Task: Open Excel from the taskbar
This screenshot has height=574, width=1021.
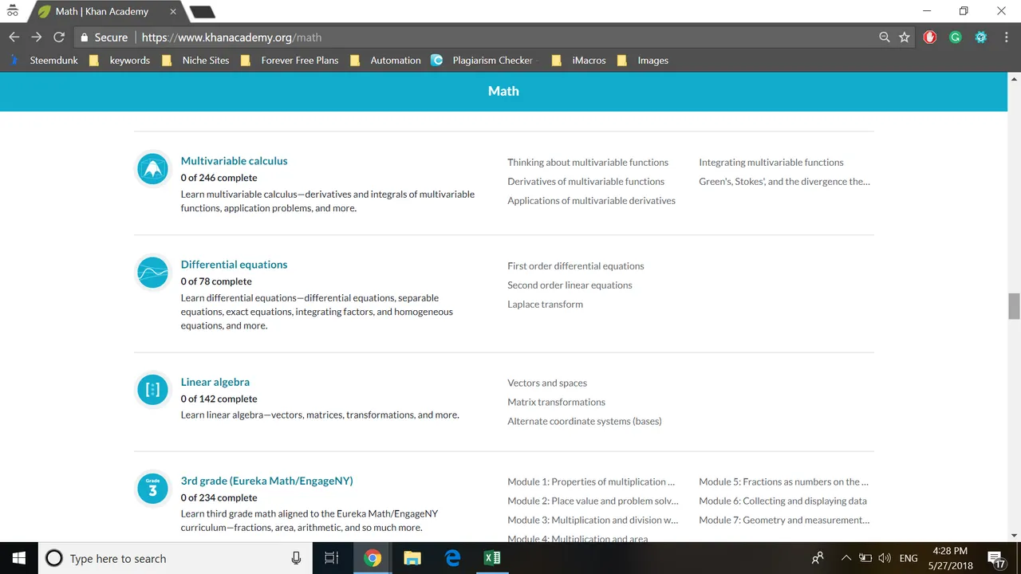Action: 492,558
